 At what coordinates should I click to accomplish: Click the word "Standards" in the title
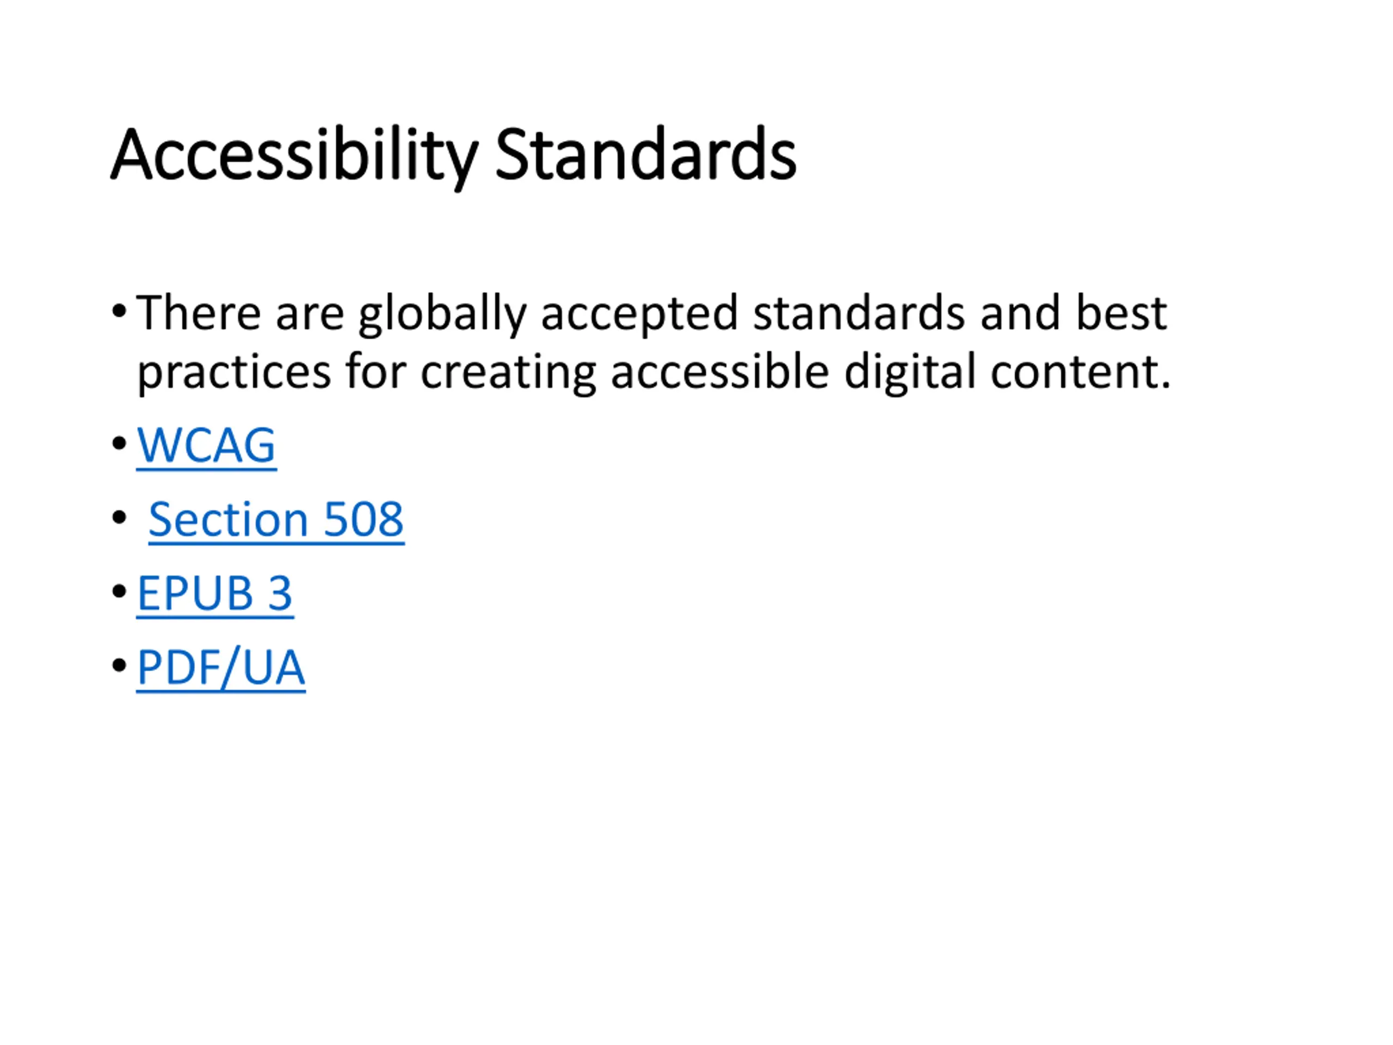click(x=645, y=155)
